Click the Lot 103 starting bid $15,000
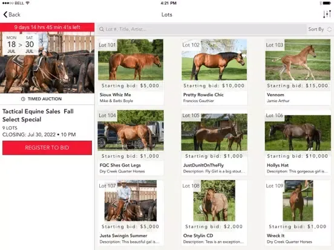334x250 pixels. [298, 86]
